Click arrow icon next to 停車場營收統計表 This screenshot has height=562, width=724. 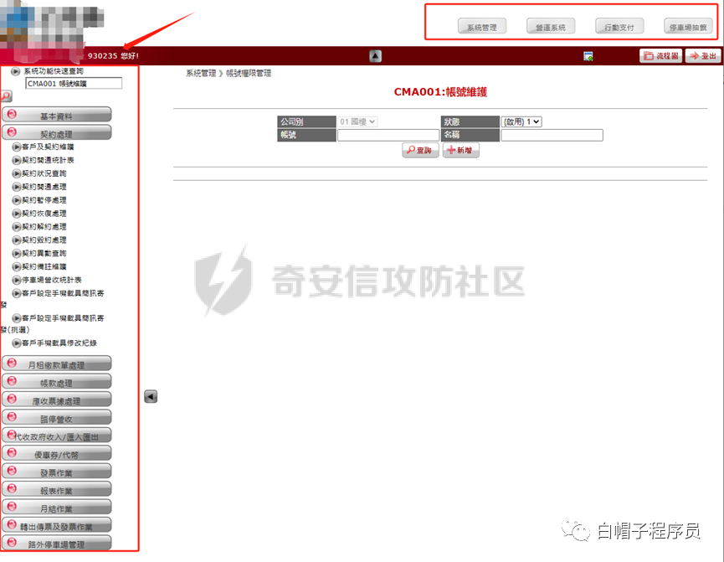pyautogui.click(x=17, y=280)
